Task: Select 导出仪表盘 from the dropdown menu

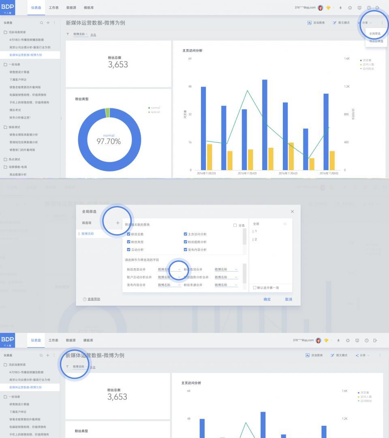Action: [x=376, y=41]
